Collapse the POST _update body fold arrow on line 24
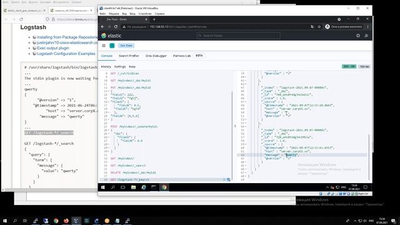400x225 pixels. [108, 130]
